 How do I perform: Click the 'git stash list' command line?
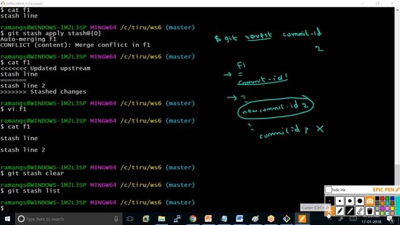click(31, 191)
